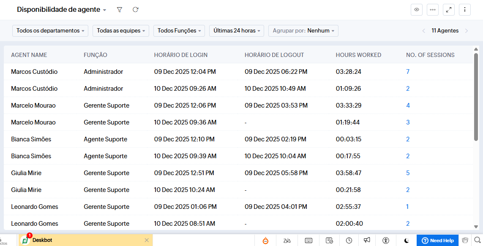Change the Últimas 24 horas time range

237,31
